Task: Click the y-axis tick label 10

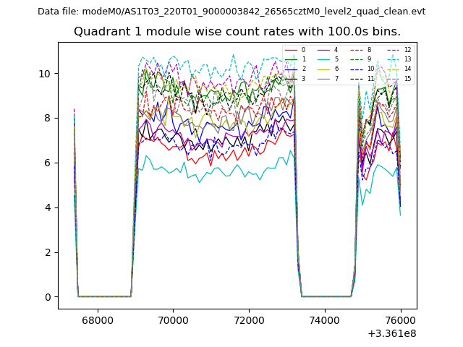Action: coord(45,74)
